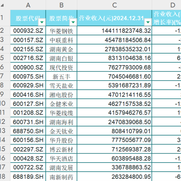Screen dimensions: 181x181
Task: Click cell 144111823748.32
Action: (115, 31)
